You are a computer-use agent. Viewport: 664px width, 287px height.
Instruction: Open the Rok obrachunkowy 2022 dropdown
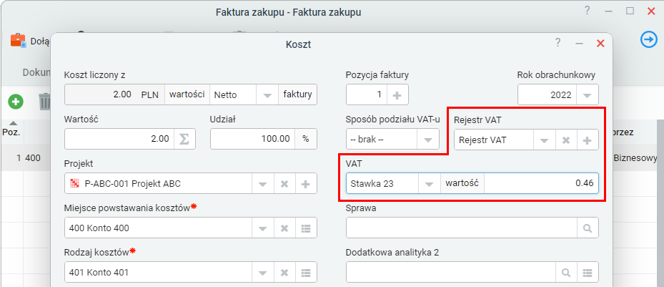(x=587, y=94)
